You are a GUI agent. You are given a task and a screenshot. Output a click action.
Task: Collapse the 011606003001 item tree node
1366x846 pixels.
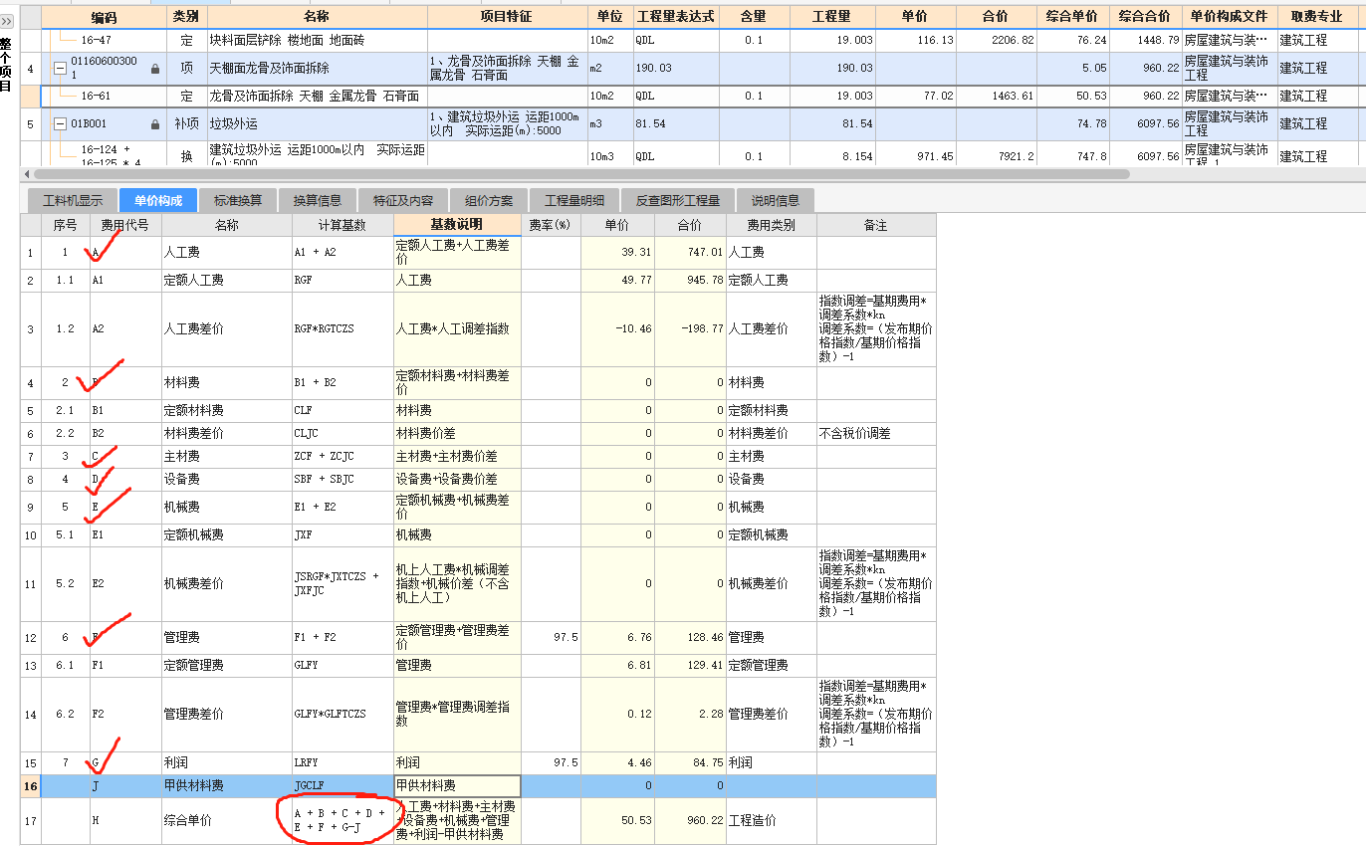pyautogui.click(x=61, y=69)
